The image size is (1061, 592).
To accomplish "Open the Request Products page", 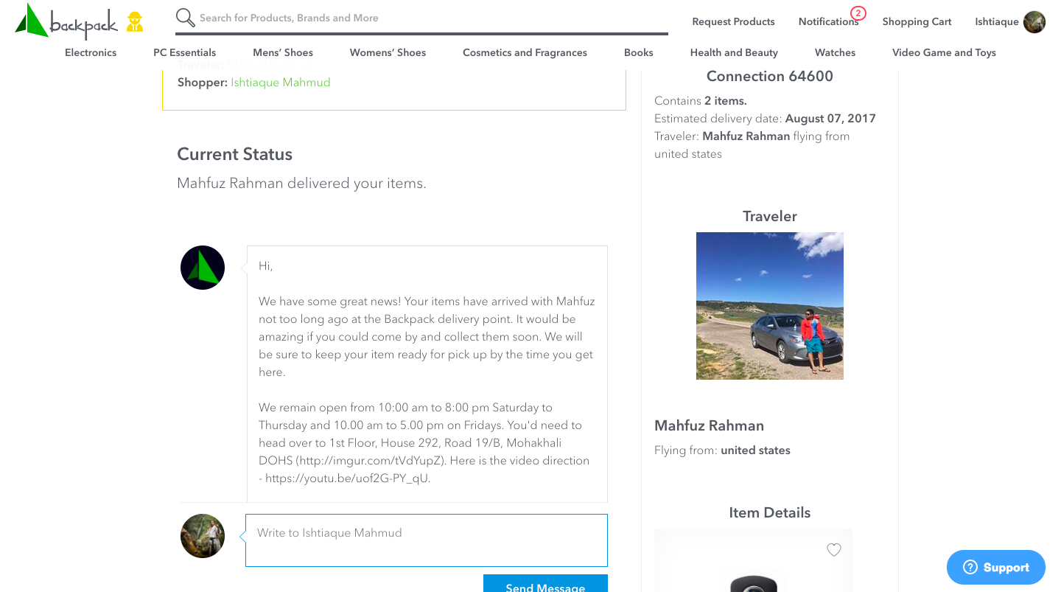I will click(733, 21).
